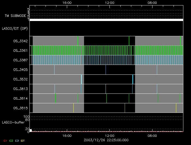Select the EIT legend entry
Viewport: 191px width, 145px height.
pos(23,140)
